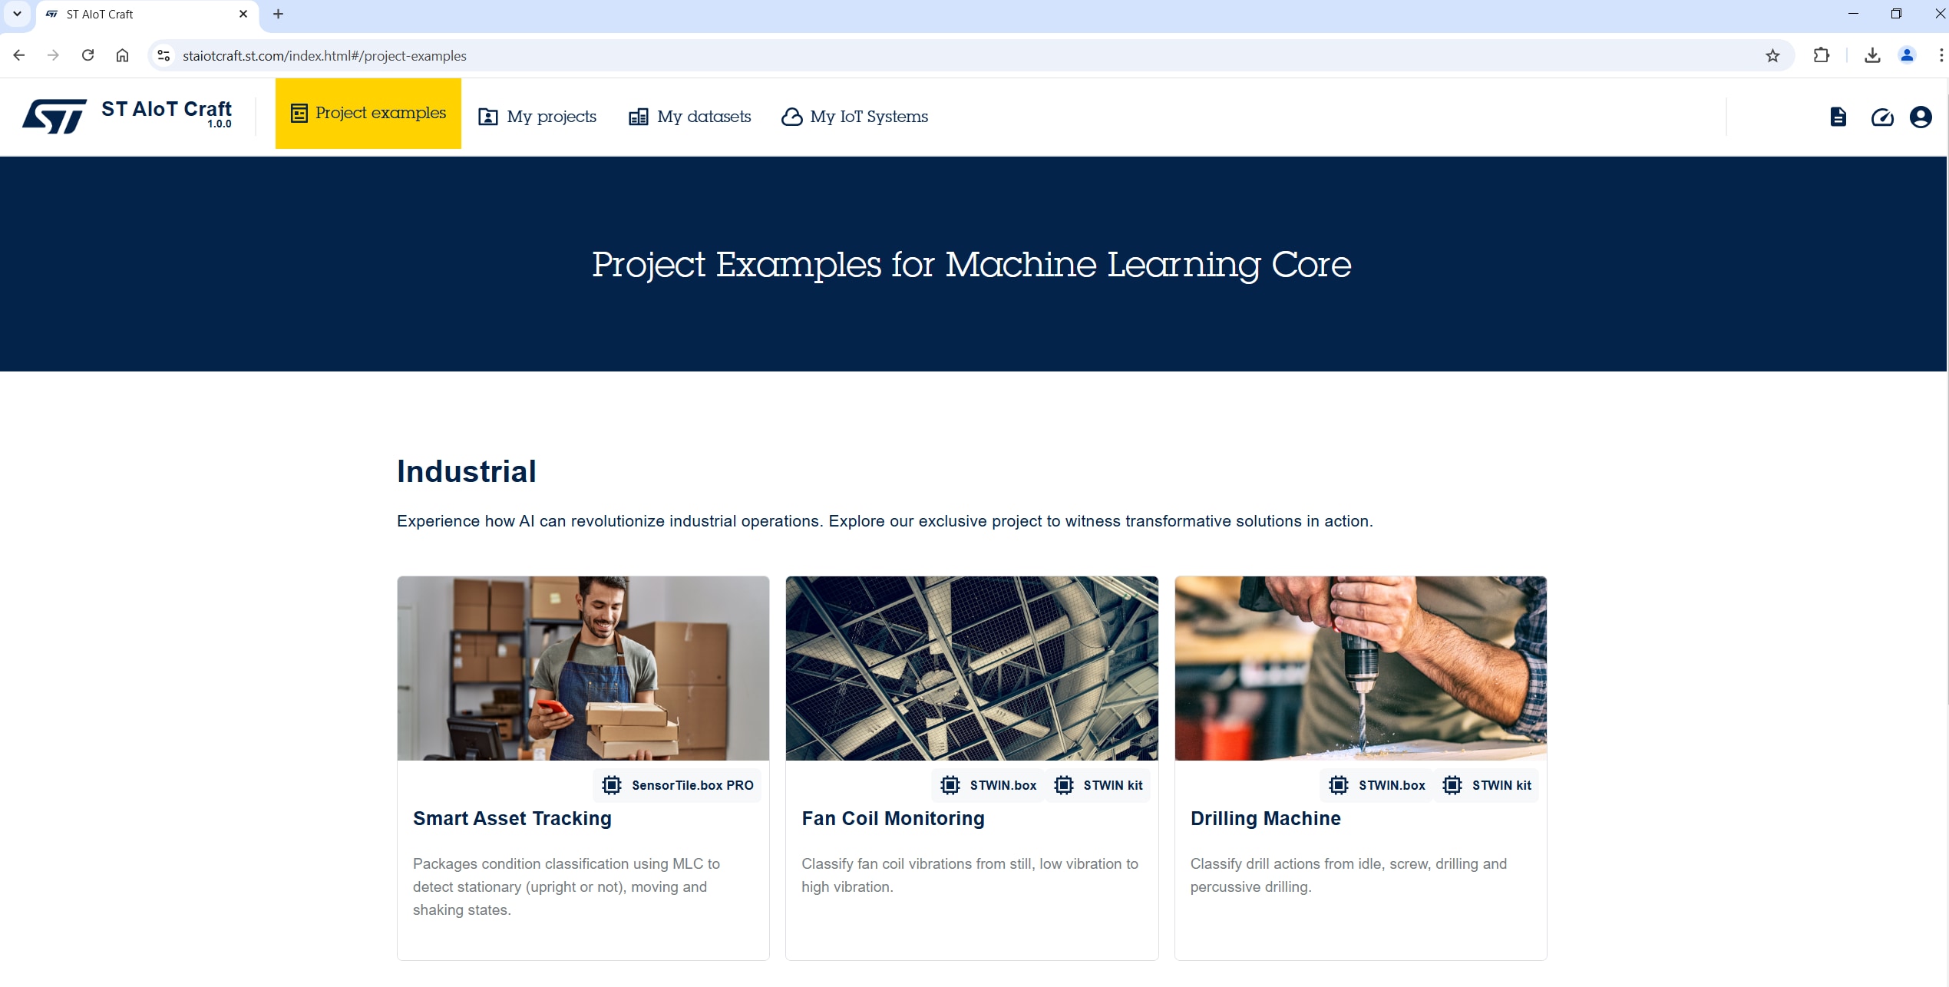This screenshot has height=987, width=1949.
Task: Click the browser address bar URL
Action: (x=325, y=56)
